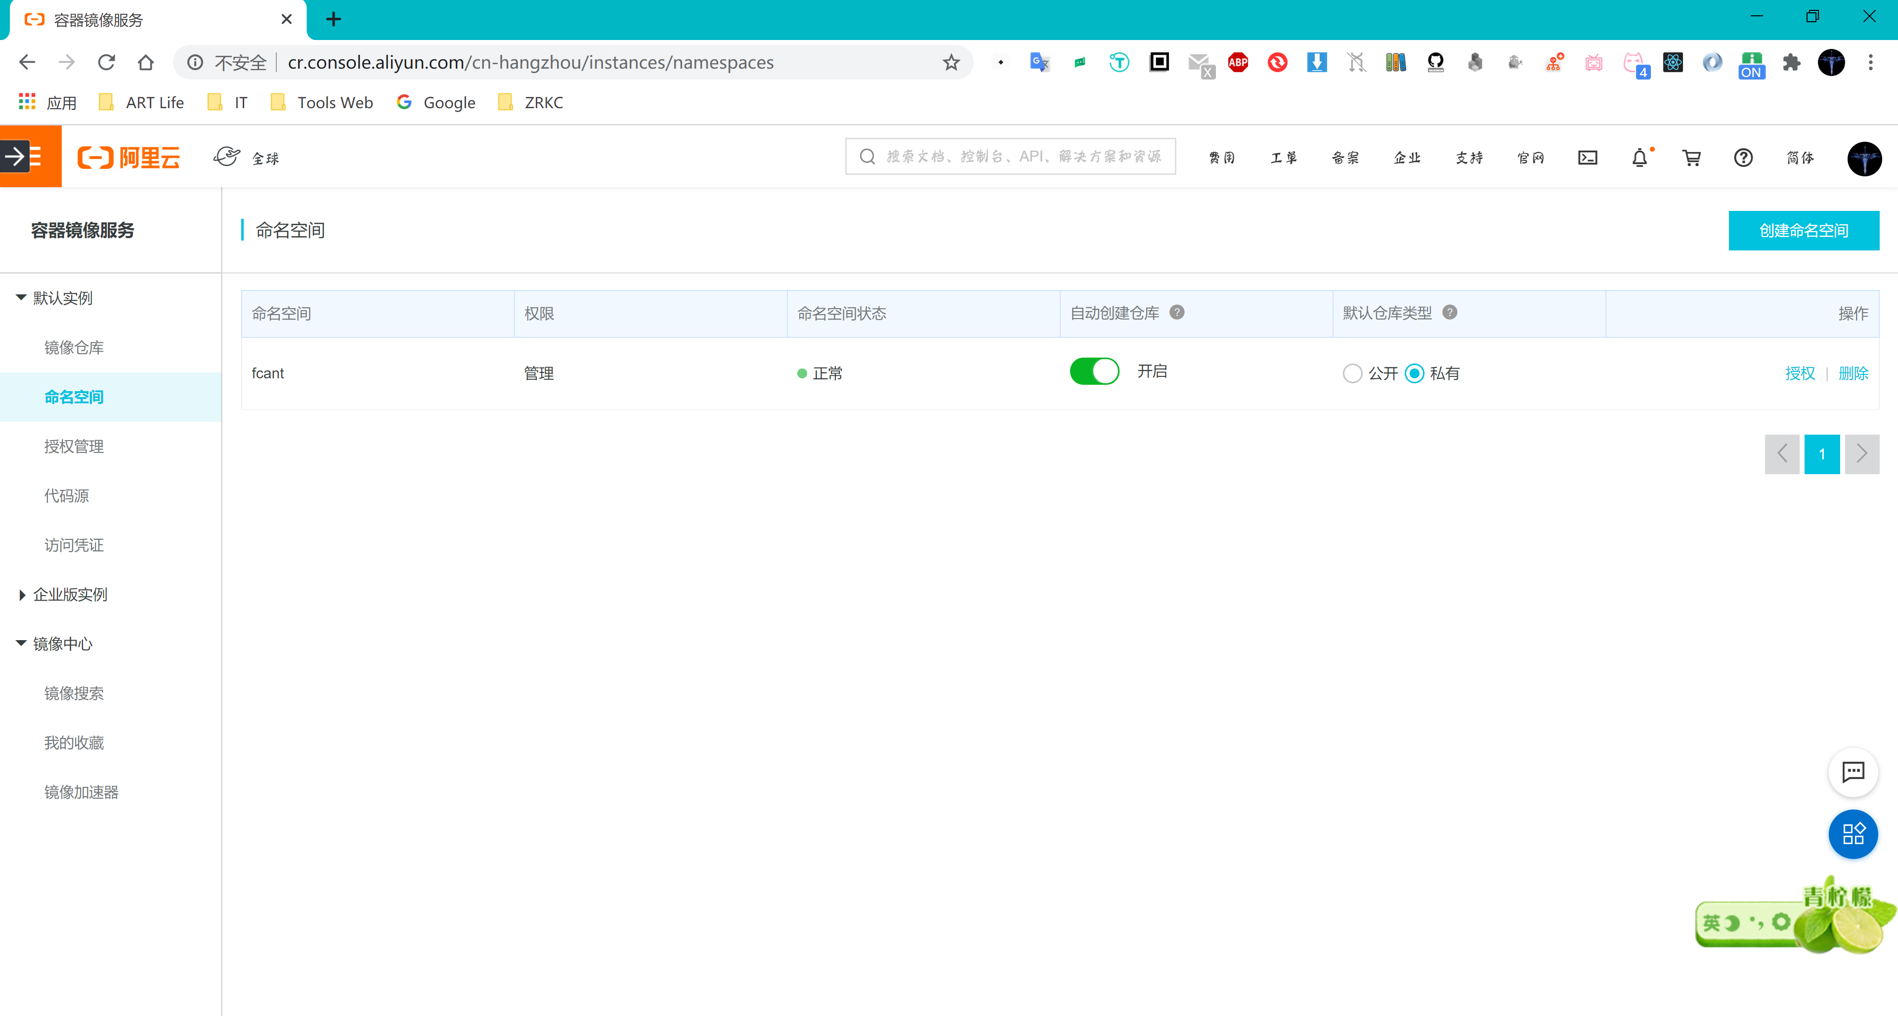This screenshot has height=1016, width=1898.
Task: Open the notifications bell
Action: (x=1639, y=158)
